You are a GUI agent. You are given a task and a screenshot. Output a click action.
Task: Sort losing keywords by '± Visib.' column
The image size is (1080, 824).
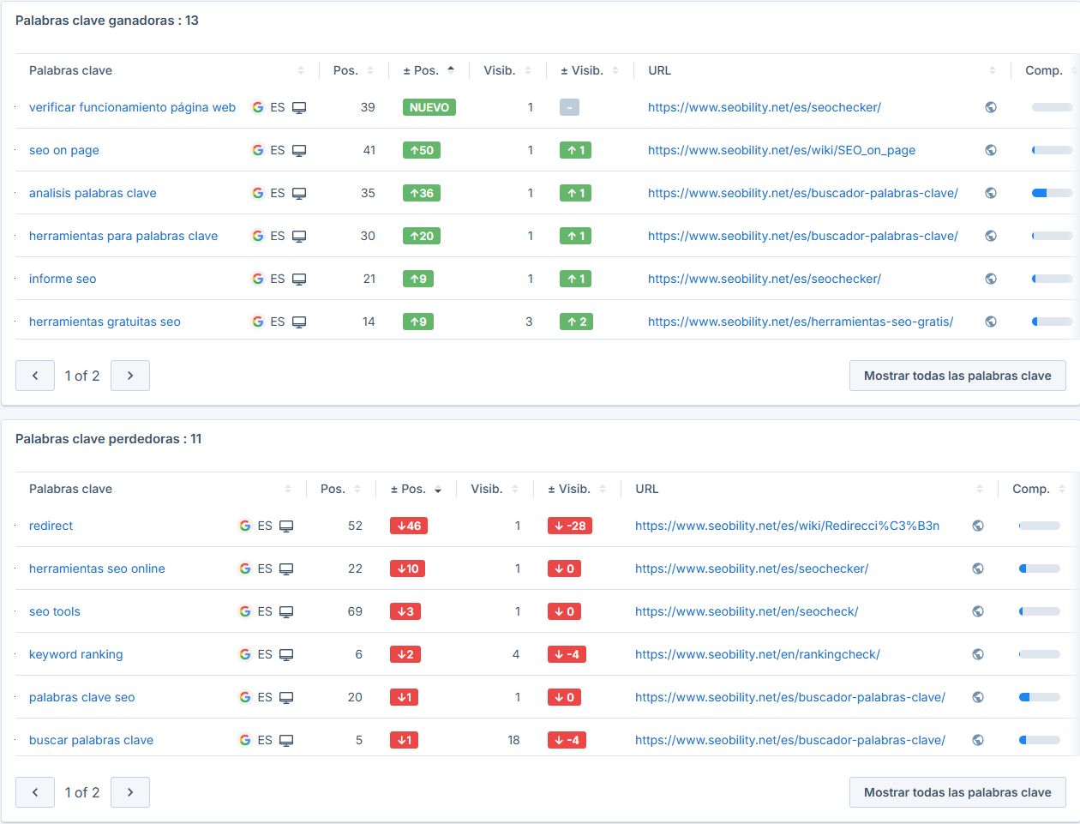tap(603, 489)
